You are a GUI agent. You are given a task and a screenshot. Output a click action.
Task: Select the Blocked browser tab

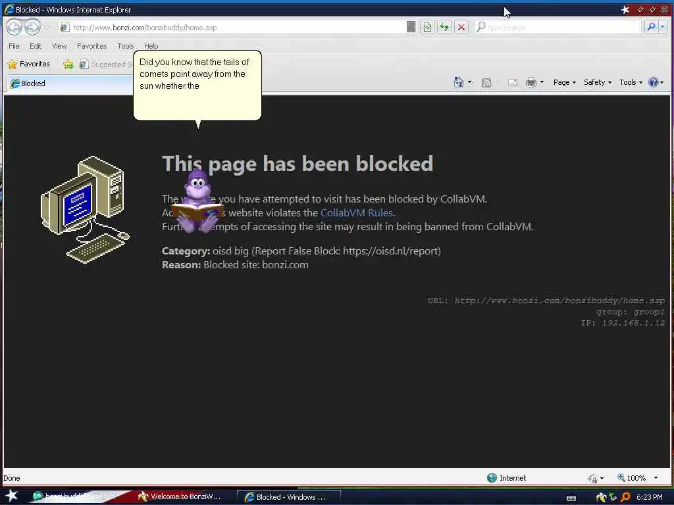coord(70,84)
